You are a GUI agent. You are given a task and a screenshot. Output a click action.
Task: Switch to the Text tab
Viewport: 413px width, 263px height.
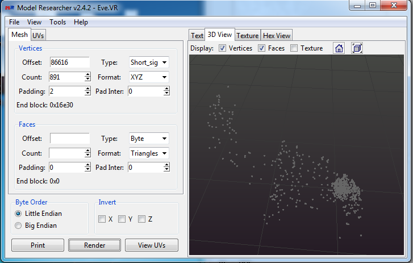pyautogui.click(x=197, y=36)
